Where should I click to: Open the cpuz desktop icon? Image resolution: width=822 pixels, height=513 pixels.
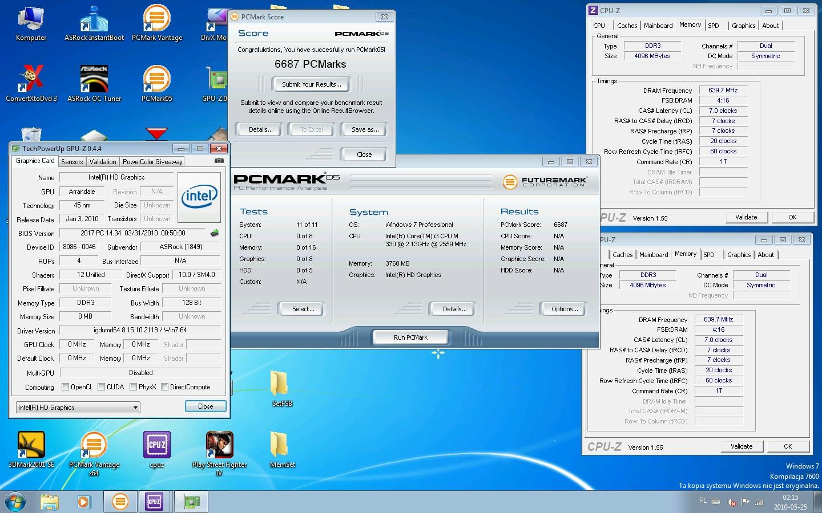pos(157,450)
